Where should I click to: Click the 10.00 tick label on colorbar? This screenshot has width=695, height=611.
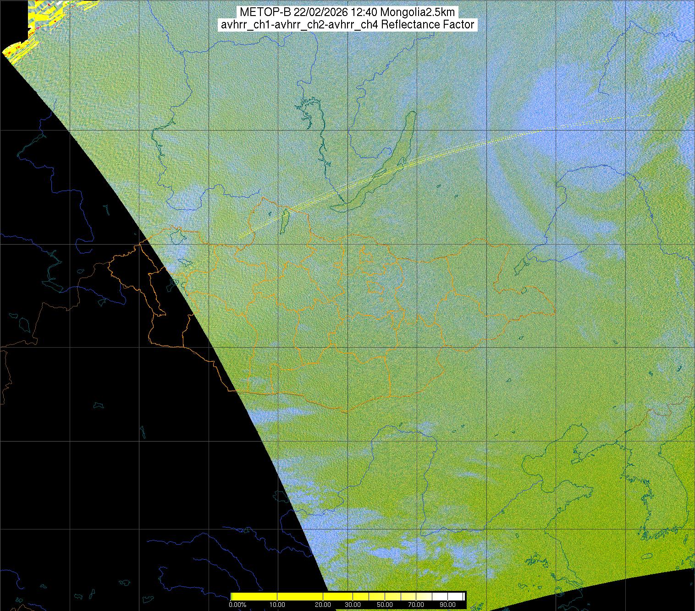click(x=277, y=605)
